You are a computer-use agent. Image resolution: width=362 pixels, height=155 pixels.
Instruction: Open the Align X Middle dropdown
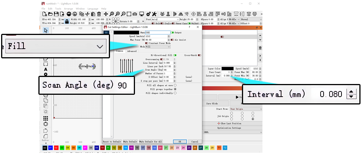coord(234,20)
